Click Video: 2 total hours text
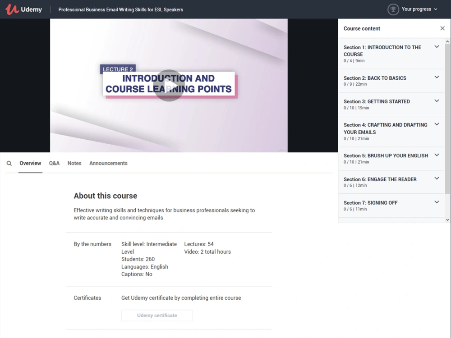 click(x=207, y=252)
